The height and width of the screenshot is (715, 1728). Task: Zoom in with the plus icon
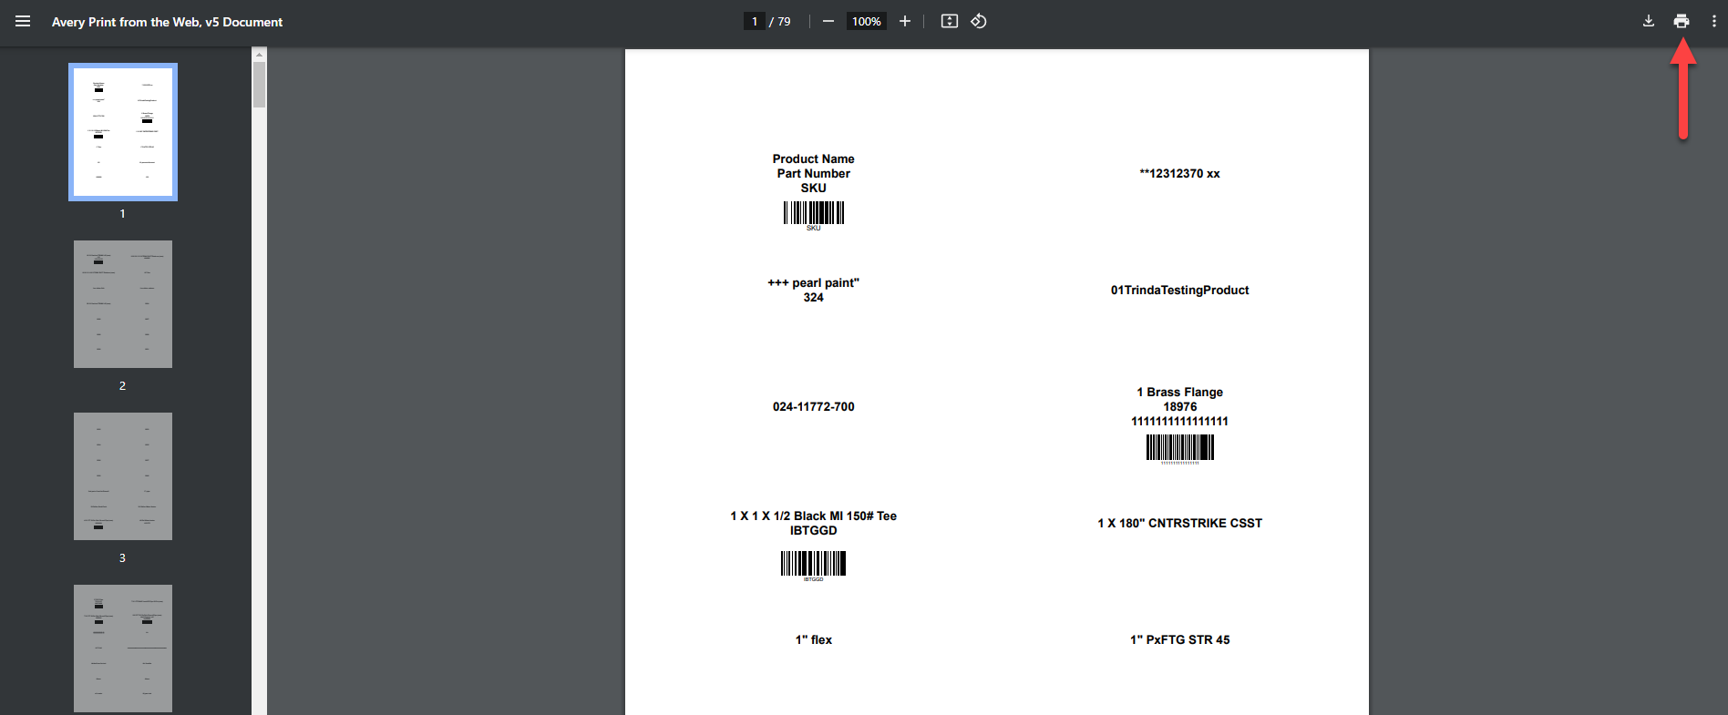click(905, 21)
